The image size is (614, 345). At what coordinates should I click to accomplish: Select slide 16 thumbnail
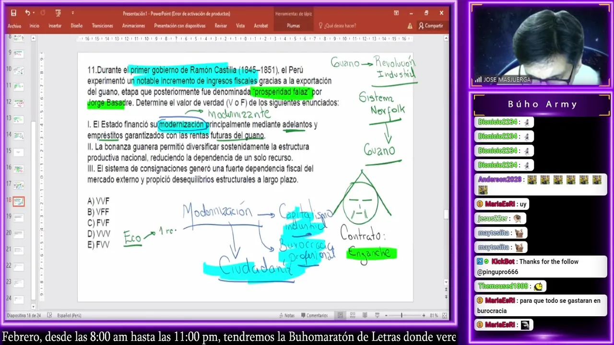click(x=19, y=168)
